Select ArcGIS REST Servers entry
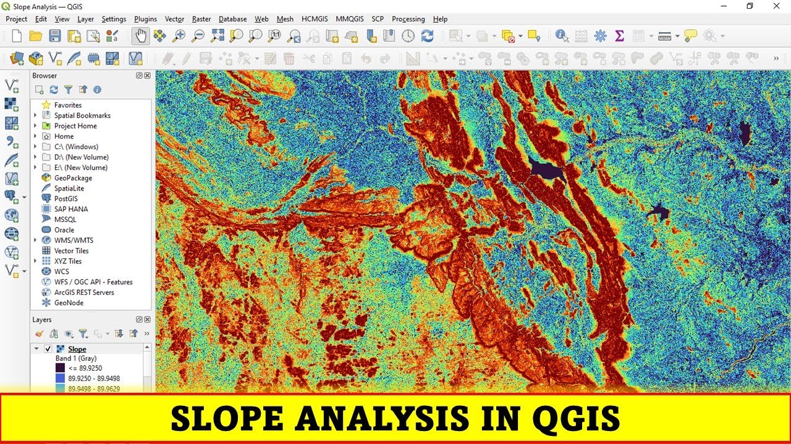The height and width of the screenshot is (444, 791). click(84, 292)
